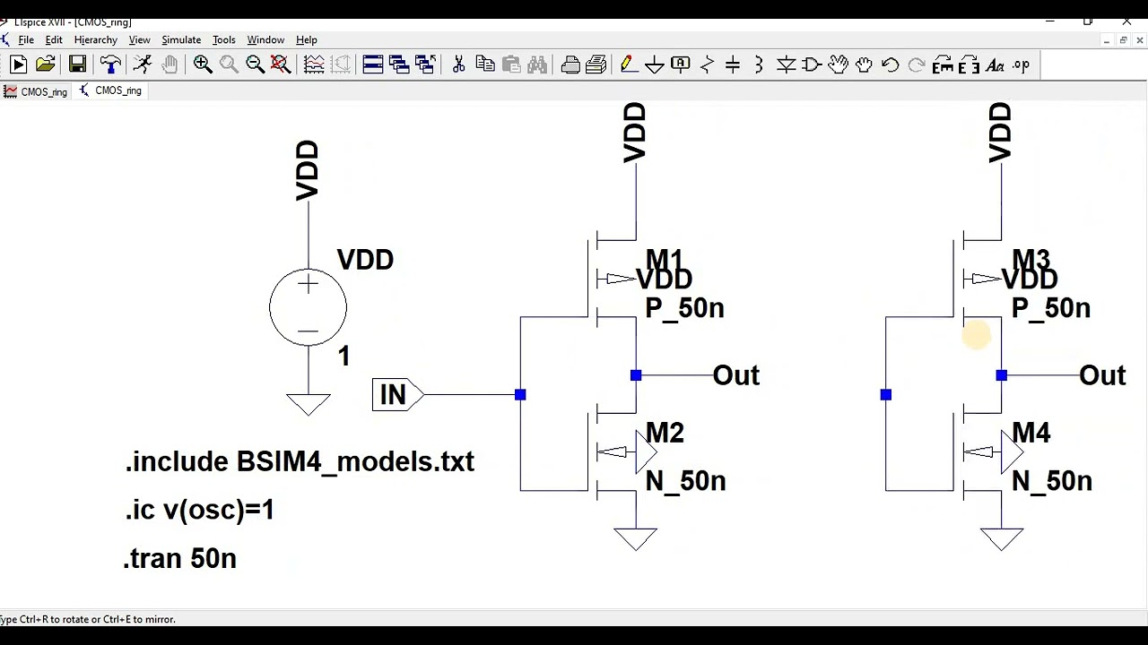This screenshot has height=645, width=1148.
Task: Click the .tran 50n directive
Action: click(x=179, y=558)
